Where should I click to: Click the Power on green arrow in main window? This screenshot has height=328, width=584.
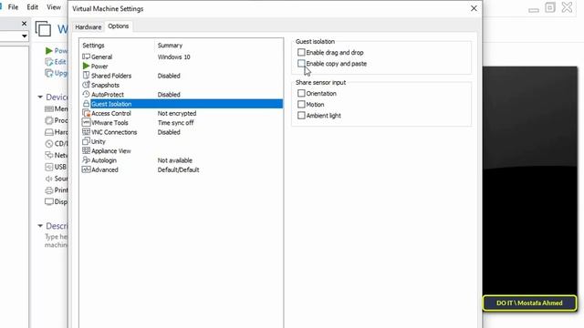(48, 51)
